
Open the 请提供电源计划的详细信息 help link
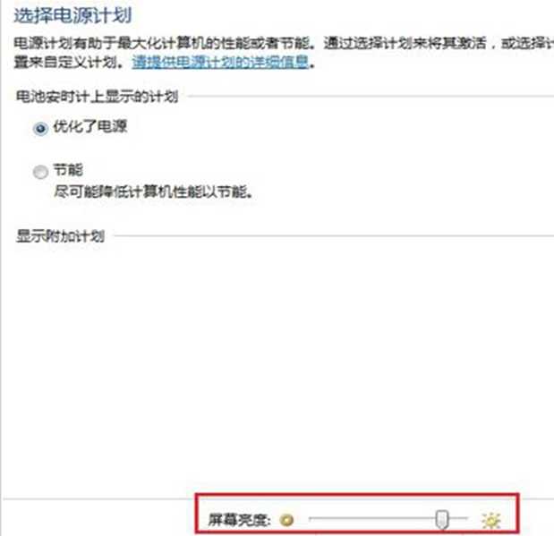220,62
